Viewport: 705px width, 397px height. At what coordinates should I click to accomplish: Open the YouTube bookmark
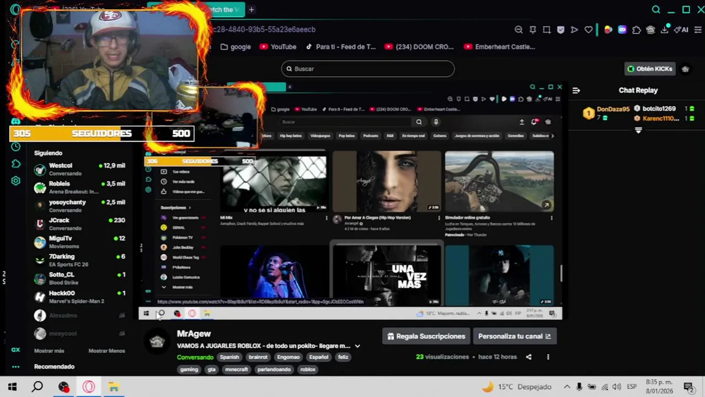[x=278, y=47]
